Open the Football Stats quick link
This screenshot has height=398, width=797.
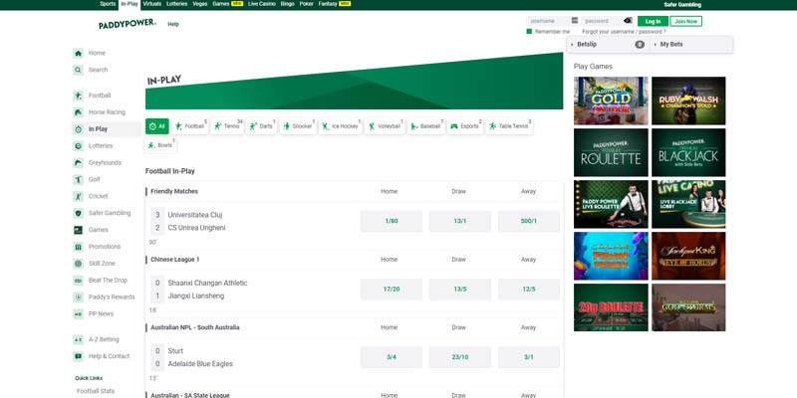(x=96, y=391)
